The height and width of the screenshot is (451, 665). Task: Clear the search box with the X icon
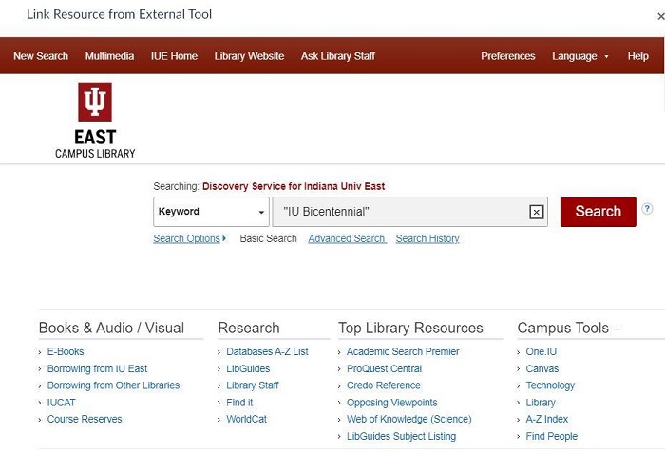click(x=536, y=212)
